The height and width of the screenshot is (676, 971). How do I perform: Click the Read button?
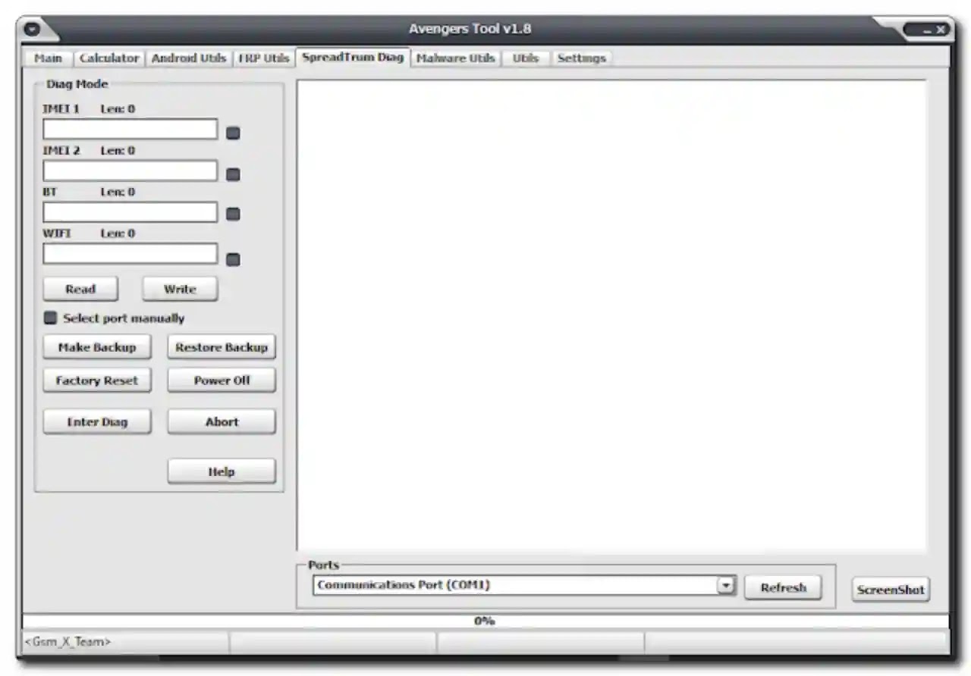[80, 289]
